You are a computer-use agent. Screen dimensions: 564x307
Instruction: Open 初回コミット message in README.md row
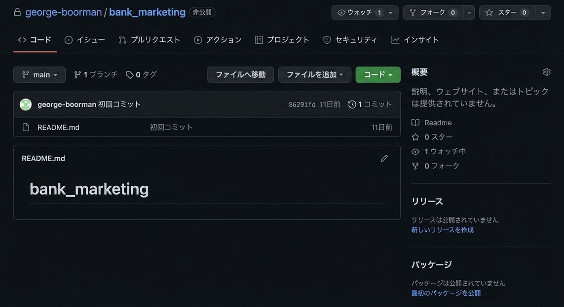(171, 127)
